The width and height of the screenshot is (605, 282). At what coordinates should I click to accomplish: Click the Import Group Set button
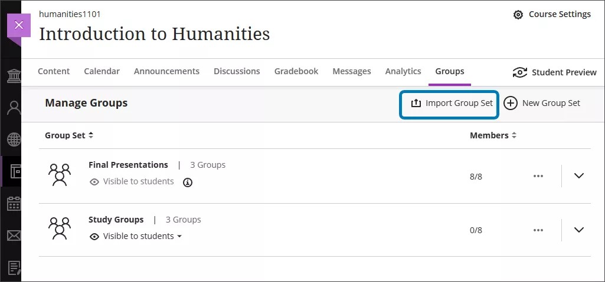point(451,104)
